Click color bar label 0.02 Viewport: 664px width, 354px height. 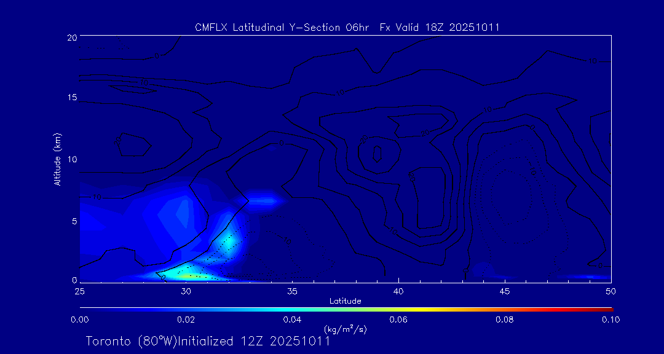click(x=186, y=320)
